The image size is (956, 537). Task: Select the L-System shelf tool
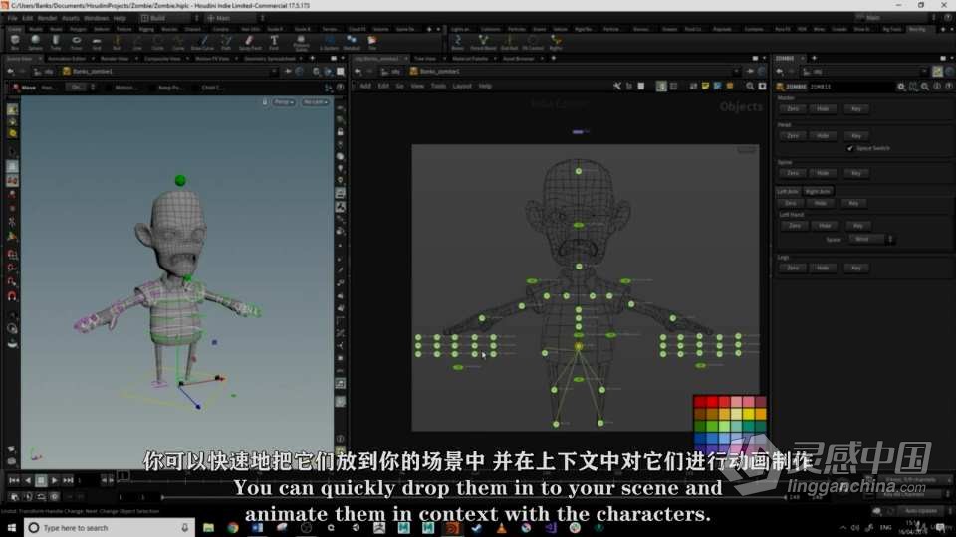[x=329, y=42]
